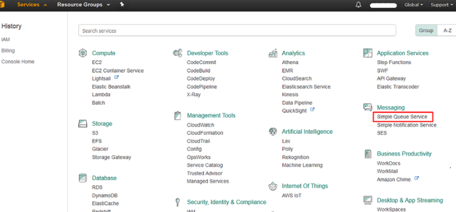This screenshot has height=212, width=456.
Task: Switch to A-Z view toggle
Action: click(447, 30)
